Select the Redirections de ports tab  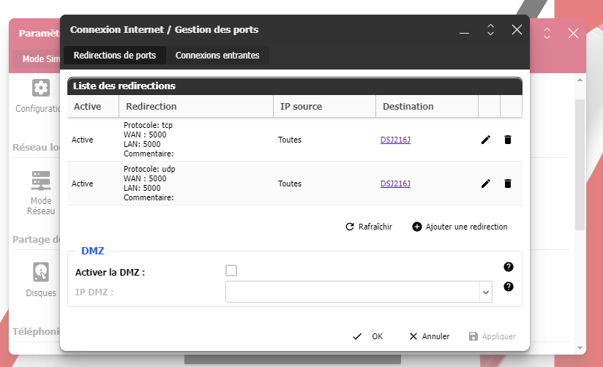115,56
